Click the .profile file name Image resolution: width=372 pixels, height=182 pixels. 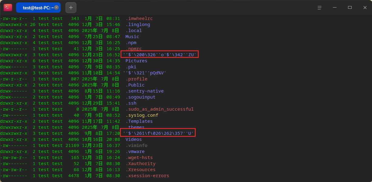[136, 79]
